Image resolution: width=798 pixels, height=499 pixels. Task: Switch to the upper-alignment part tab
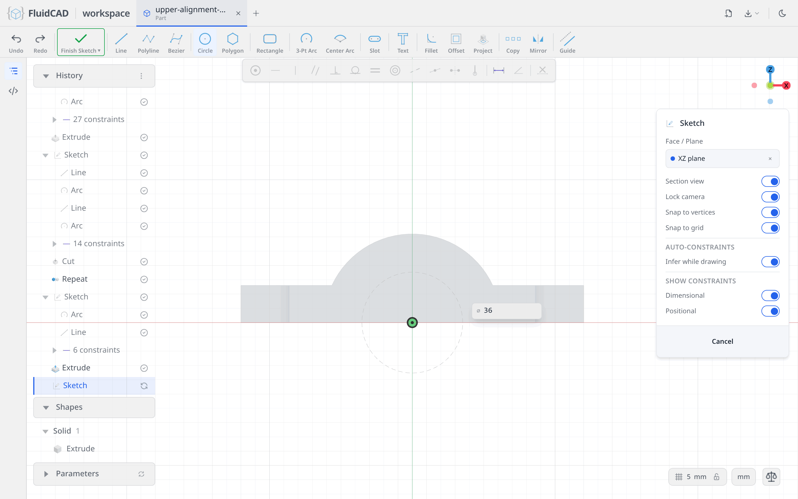191,13
